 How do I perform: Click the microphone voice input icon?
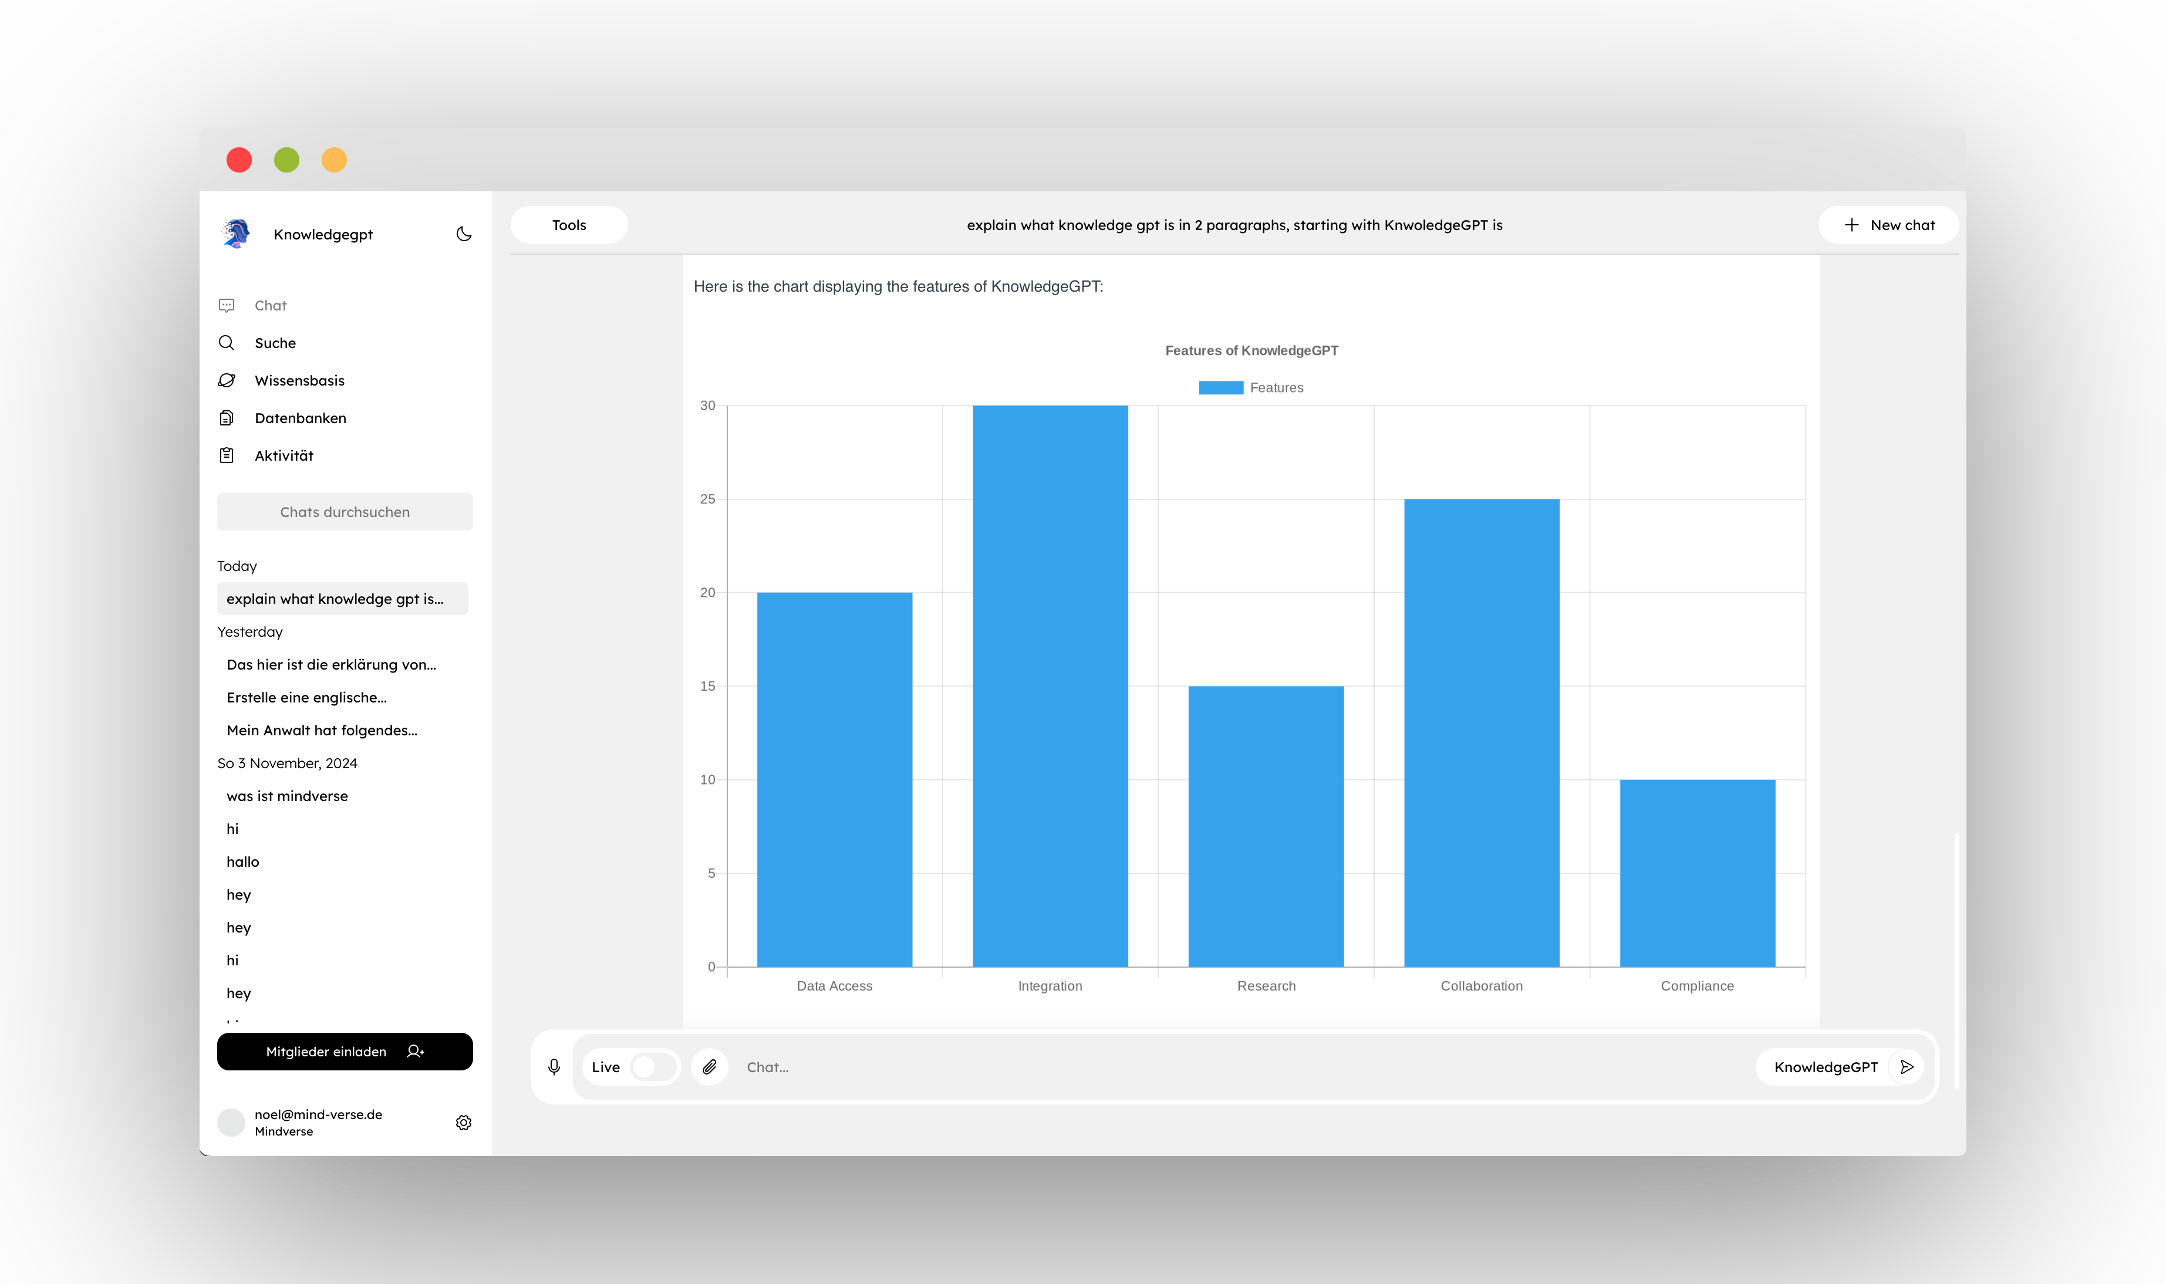554,1067
